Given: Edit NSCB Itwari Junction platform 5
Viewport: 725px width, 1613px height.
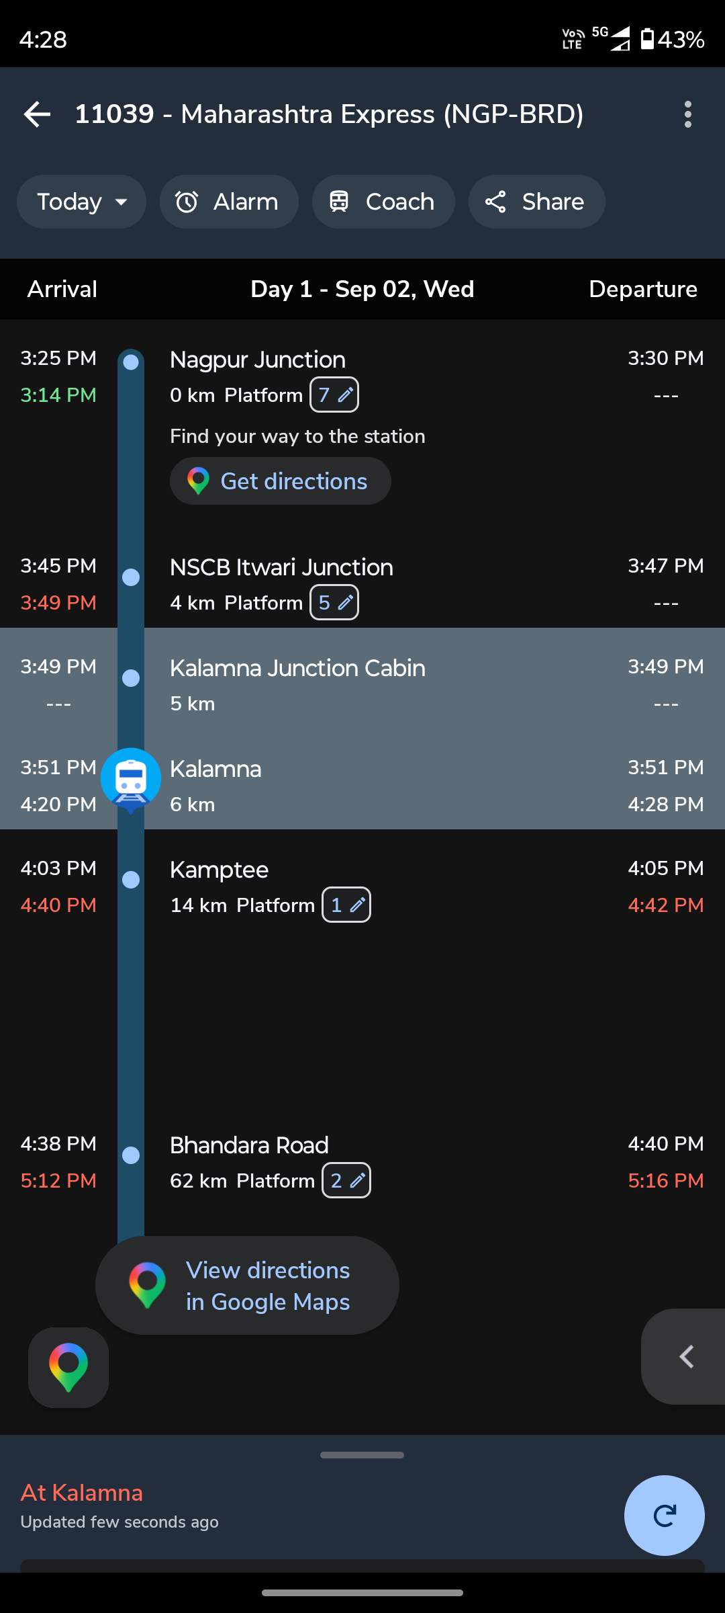Looking at the screenshot, I should [334, 602].
